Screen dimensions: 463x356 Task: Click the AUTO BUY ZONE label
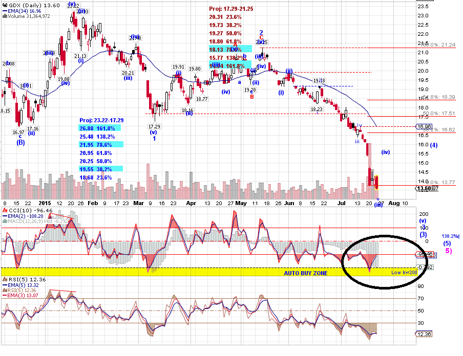pyautogui.click(x=306, y=273)
